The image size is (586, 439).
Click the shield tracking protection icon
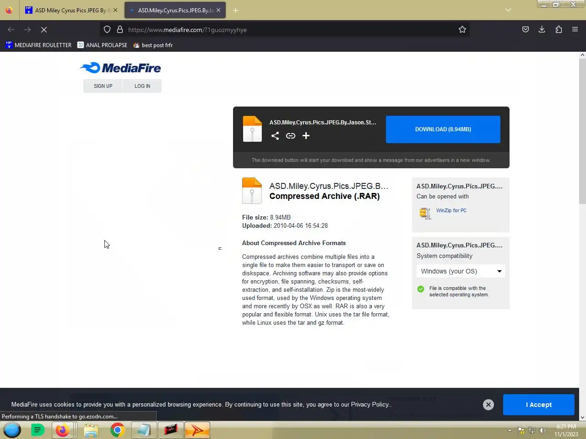(x=107, y=30)
